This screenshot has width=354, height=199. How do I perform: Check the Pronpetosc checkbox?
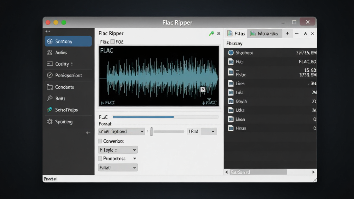[x=100, y=159]
